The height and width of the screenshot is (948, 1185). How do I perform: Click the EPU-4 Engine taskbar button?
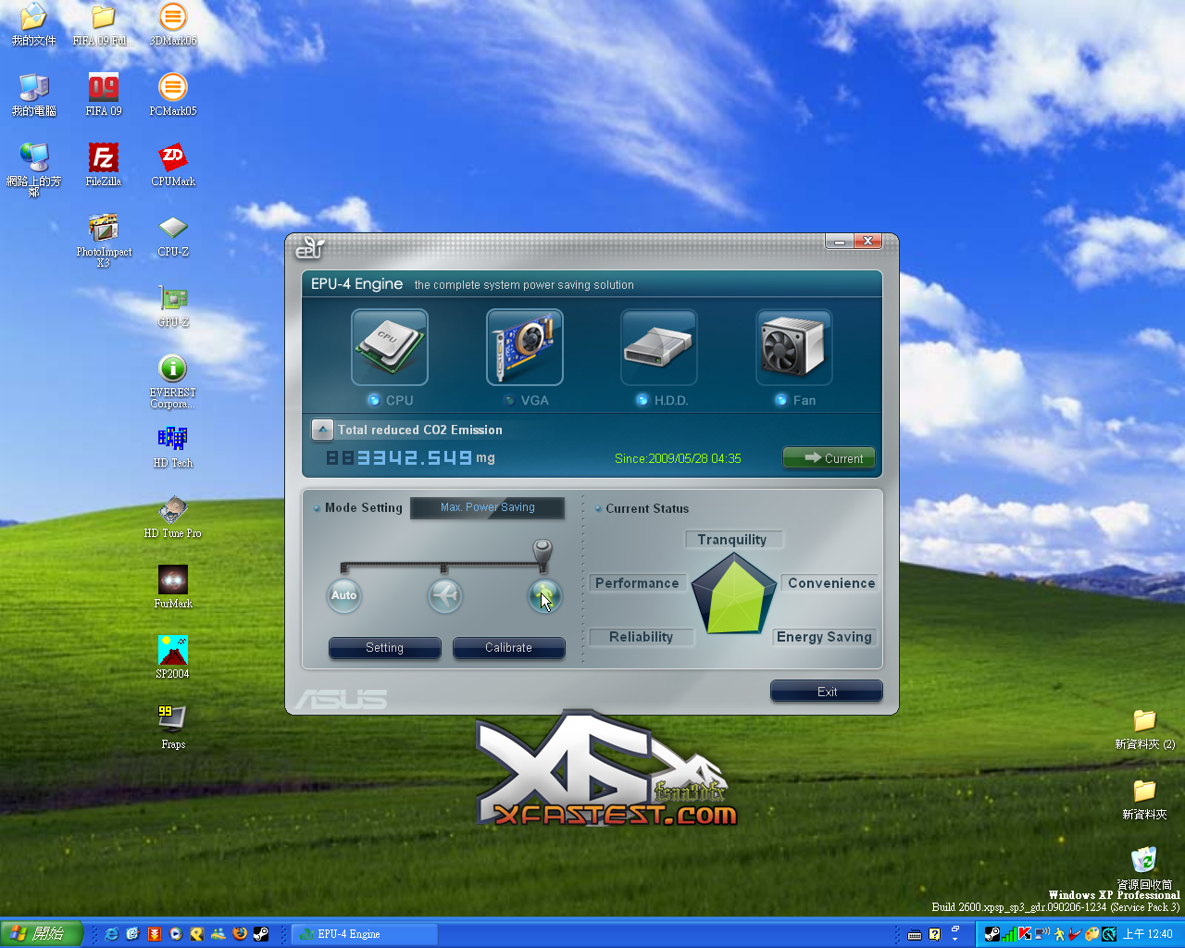tap(365, 934)
